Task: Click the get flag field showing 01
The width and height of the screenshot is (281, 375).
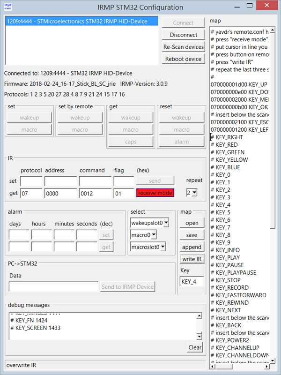Action: coord(124,193)
